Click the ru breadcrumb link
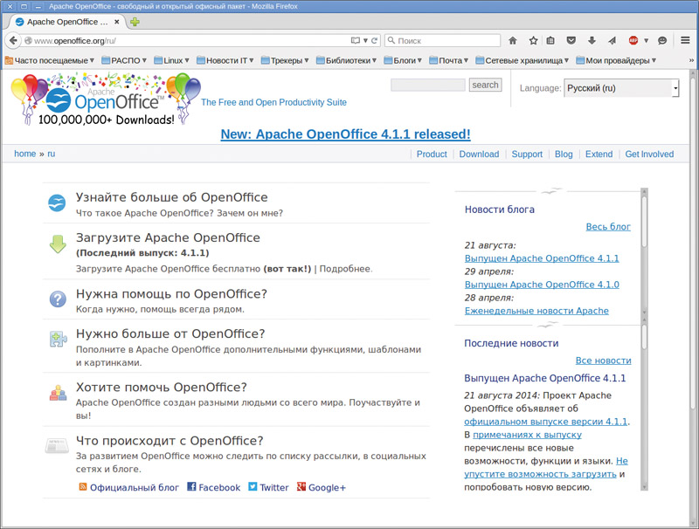Screen dimensions: 699x529 [52, 154]
